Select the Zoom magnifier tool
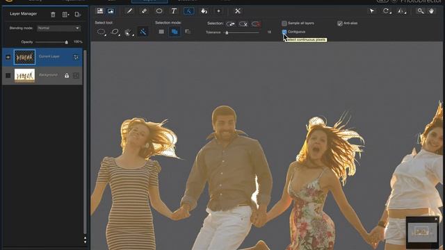Image resolution: width=445 pixels, height=250 pixels. (420, 11)
